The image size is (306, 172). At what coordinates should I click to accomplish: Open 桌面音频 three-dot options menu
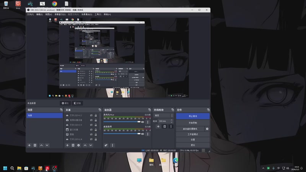[148, 134]
